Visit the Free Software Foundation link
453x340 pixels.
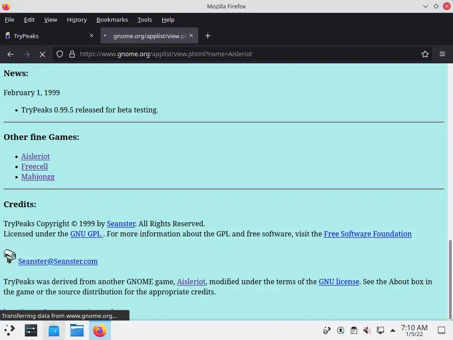tap(368, 234)
